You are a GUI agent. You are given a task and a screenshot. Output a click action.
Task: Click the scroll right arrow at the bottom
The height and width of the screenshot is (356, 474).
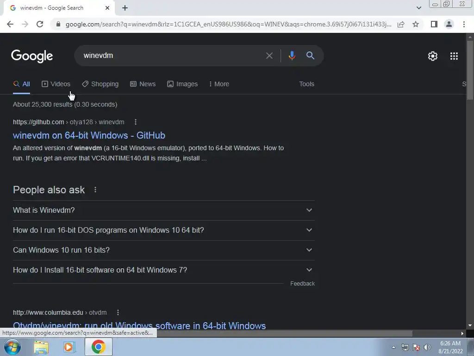click(x=462, y=334)
